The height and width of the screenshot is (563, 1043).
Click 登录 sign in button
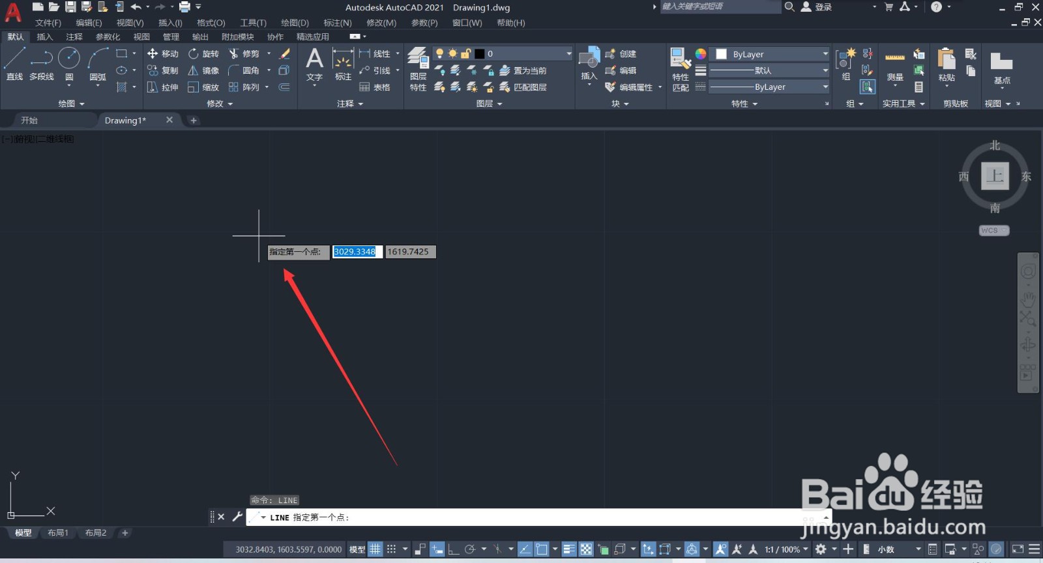coord(816,7)
